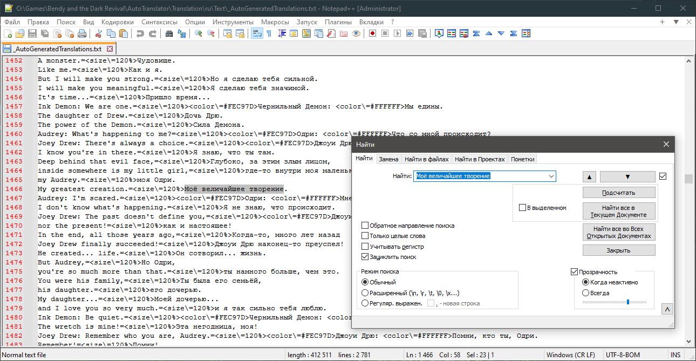
Task: Open Find via the binoculars icon
Action: pos(169,33)
